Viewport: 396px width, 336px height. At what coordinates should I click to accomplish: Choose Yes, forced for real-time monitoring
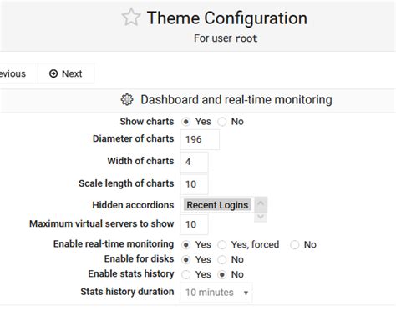(x=222, y=245)
